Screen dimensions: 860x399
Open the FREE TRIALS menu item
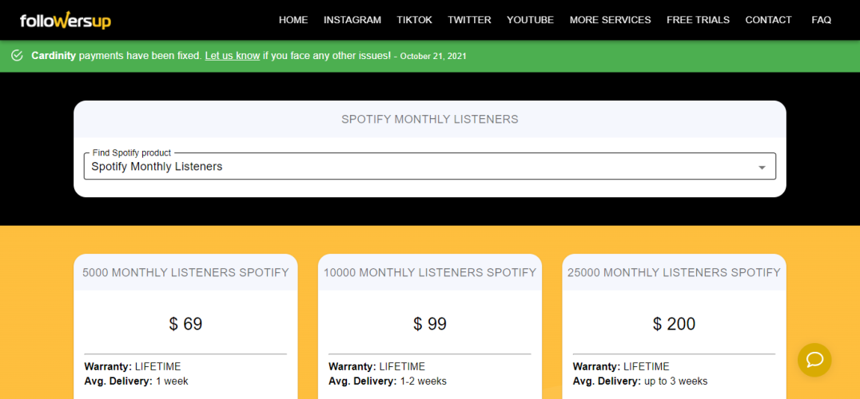point(699,20)
